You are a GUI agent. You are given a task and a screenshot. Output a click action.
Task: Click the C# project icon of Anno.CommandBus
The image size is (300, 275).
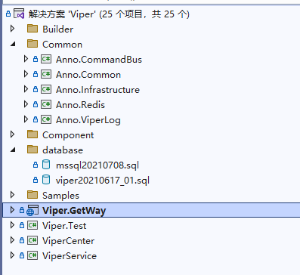pyautogui.click(x=46, y=59)
